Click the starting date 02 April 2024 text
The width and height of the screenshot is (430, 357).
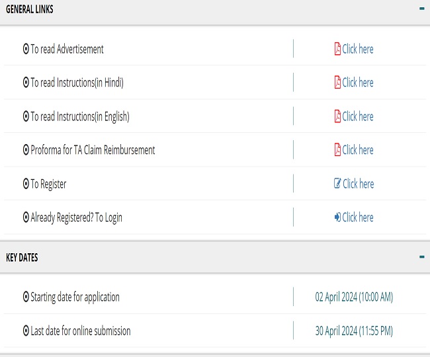pos(354,297)
